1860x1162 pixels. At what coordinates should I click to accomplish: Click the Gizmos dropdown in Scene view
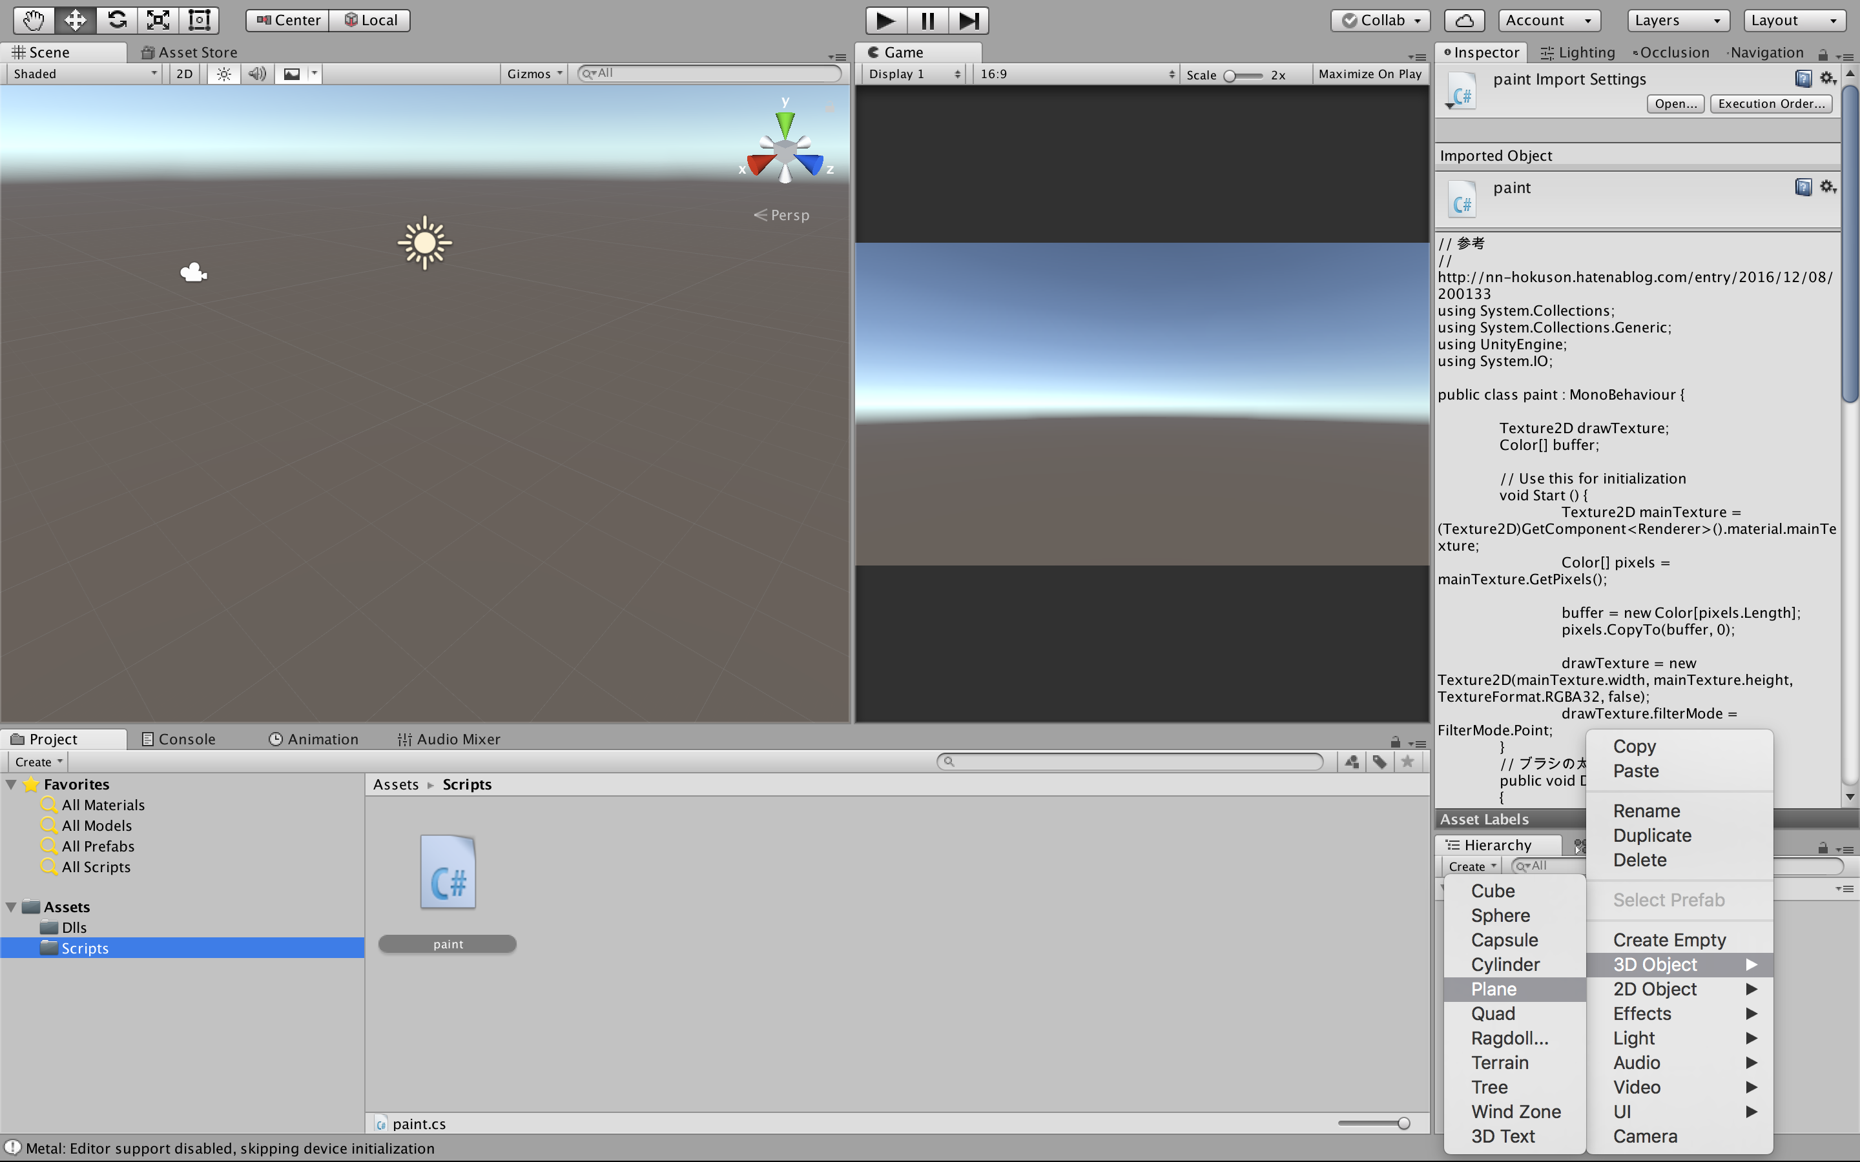[x=532, y=74]
